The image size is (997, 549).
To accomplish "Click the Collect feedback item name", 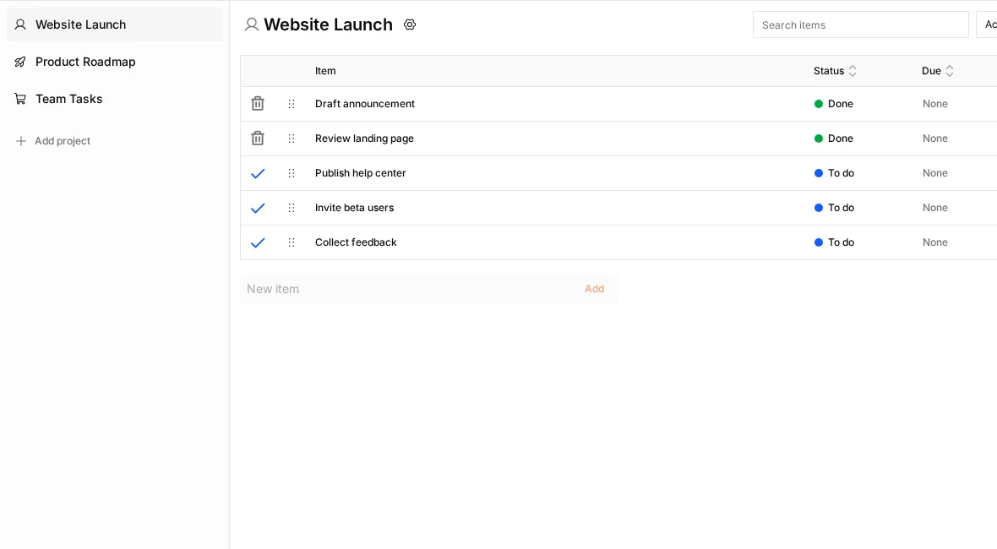I will coord(356,242).
